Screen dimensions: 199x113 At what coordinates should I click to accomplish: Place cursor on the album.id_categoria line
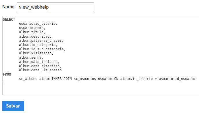pyautogui.click(x=38, y=45)
